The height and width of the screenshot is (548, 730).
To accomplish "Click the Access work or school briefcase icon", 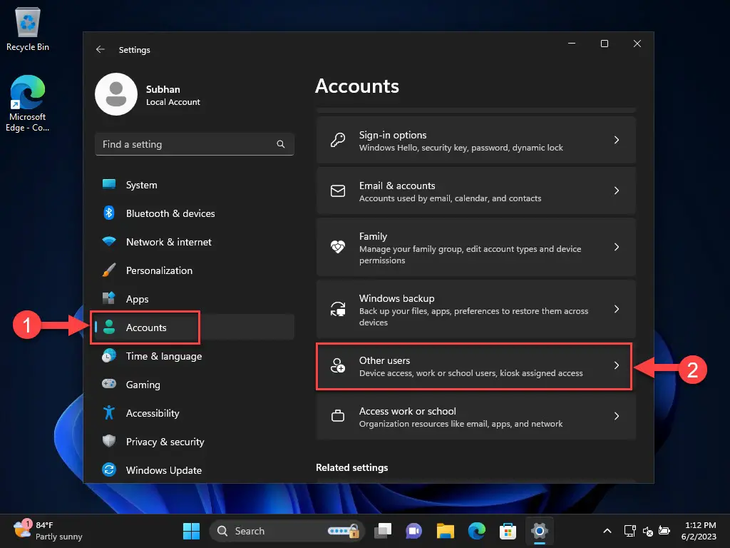I will 337,416.
